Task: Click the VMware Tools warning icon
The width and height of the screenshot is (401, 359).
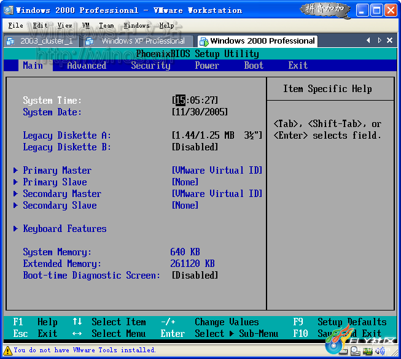Action: coord(7,350)
